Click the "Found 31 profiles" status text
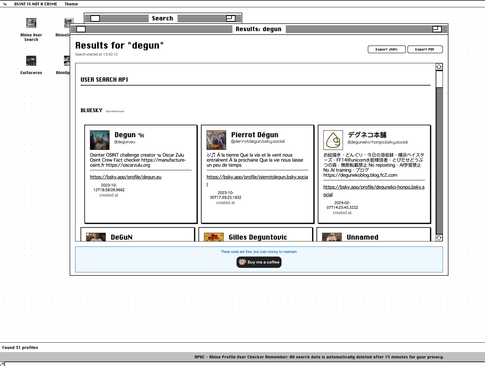Screen dimensions: 485x366 click(x=20, y=347)
